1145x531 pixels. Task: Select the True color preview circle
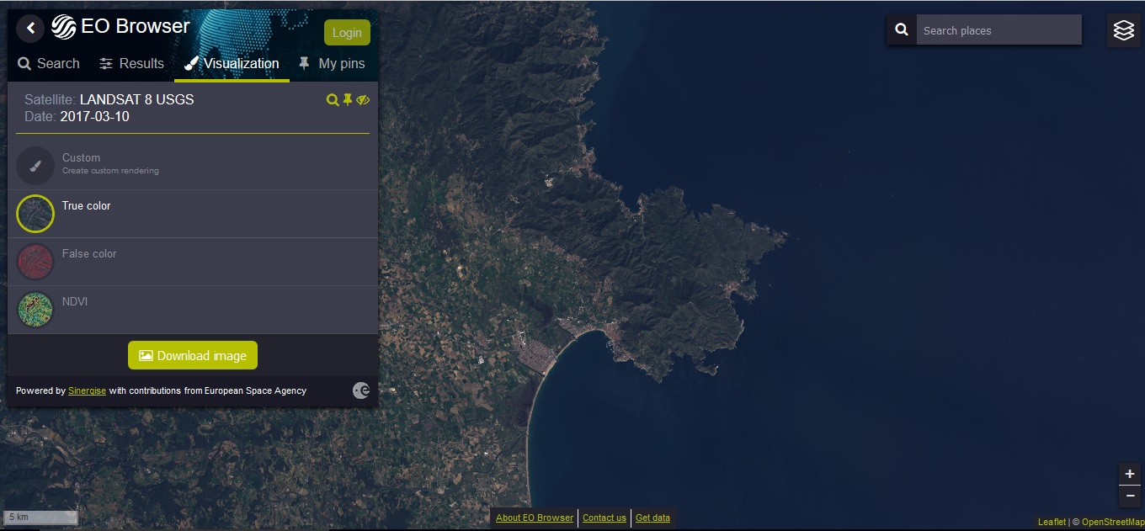point(35,214)
